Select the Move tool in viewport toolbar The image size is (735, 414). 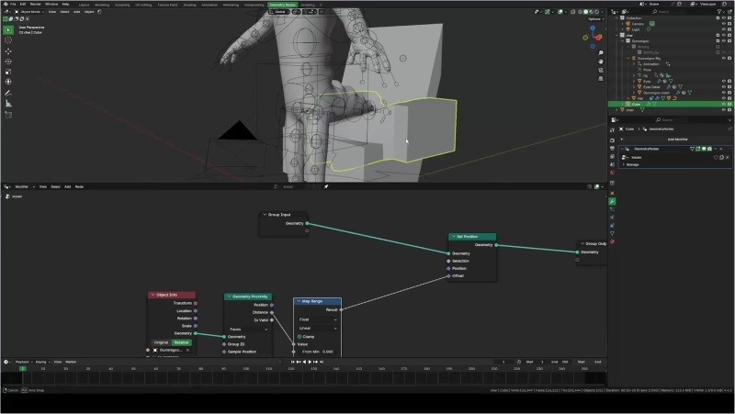[x=9, y=51]
